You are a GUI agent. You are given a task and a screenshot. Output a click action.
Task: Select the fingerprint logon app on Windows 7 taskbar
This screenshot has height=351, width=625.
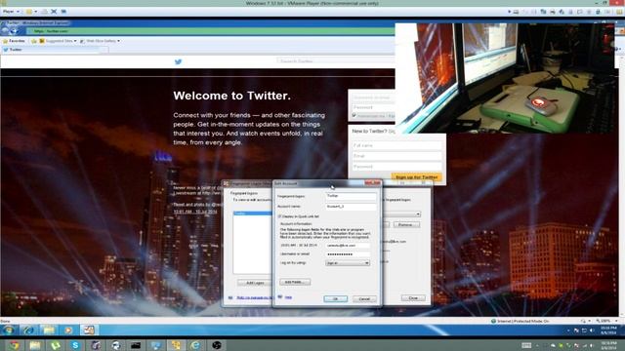pyautogui.click(x=89, y=331)
